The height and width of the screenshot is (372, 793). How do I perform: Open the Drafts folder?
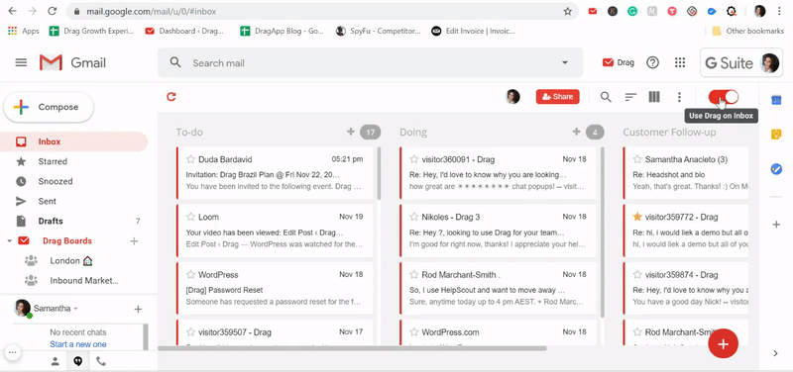coord(73,221)
